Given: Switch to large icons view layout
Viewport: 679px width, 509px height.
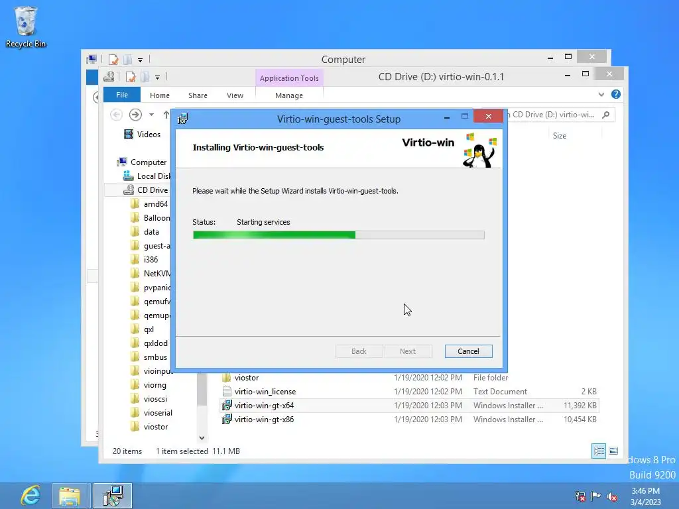Looking at the screenshot, I should click(613, 451).
